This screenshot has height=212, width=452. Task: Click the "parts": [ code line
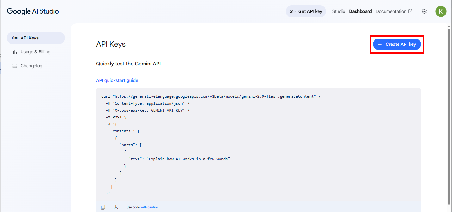131,145
